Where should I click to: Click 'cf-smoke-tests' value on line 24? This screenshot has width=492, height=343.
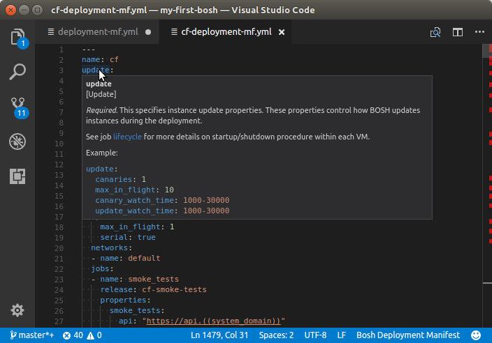174,289
